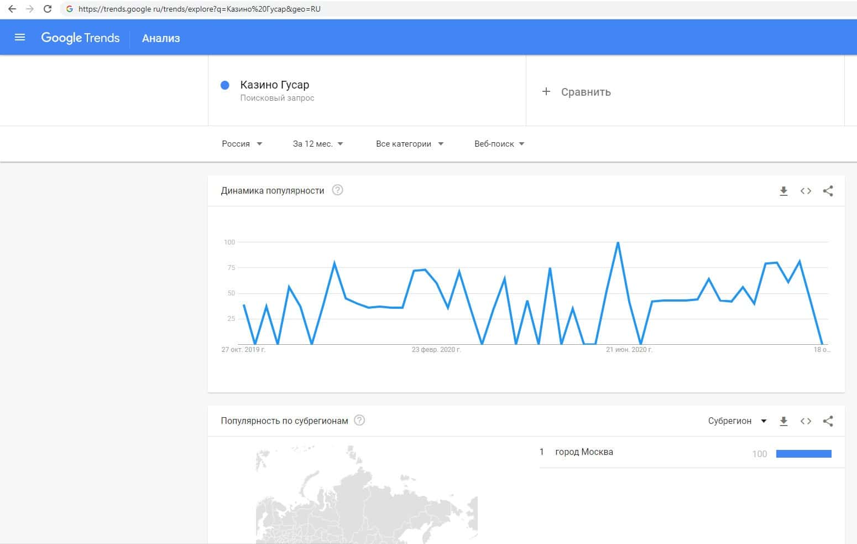Add a comparison term with Сравнить

(x=586, y=92)
